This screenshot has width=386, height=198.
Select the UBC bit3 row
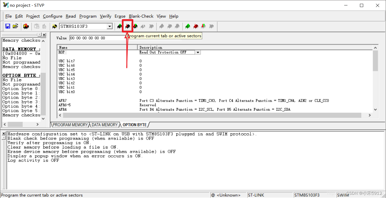click(x=67, y=78)
